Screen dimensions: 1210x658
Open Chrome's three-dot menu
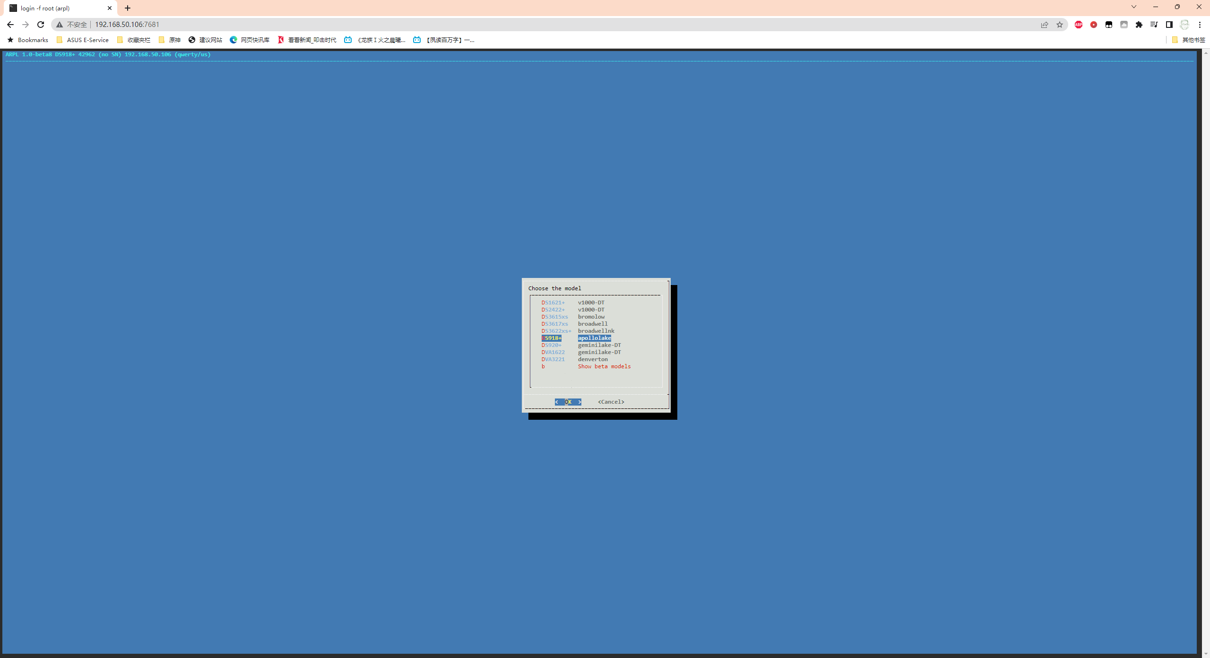click(1199, 25)
